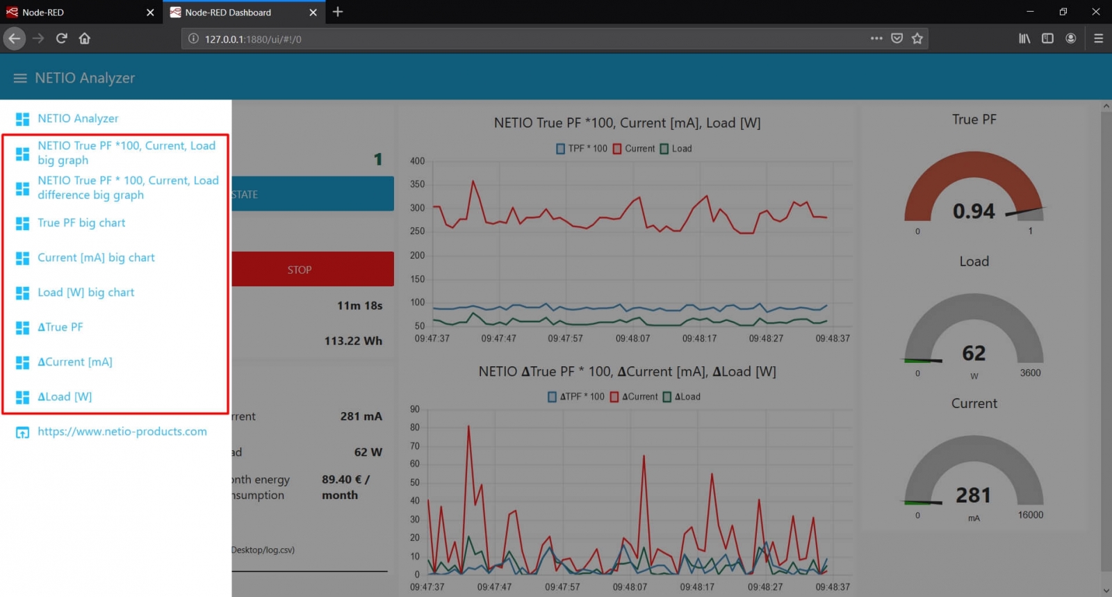This screenshot has height=597, width=1112.
Task: Click the scrollbar up arrow
Action: tap(1106, 106)
